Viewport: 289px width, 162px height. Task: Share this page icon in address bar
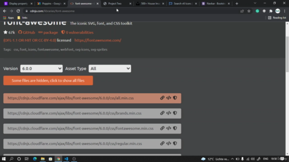click(x=242, y=11)
